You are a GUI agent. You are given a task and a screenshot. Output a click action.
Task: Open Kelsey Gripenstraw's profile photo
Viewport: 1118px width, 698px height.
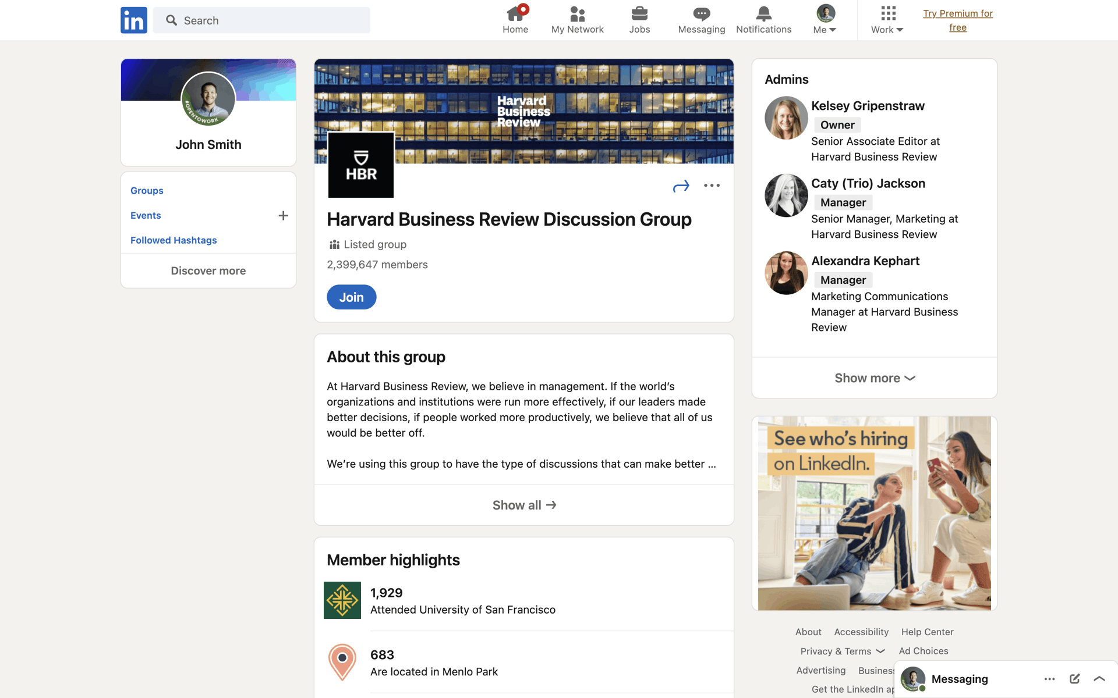point(786,118)
